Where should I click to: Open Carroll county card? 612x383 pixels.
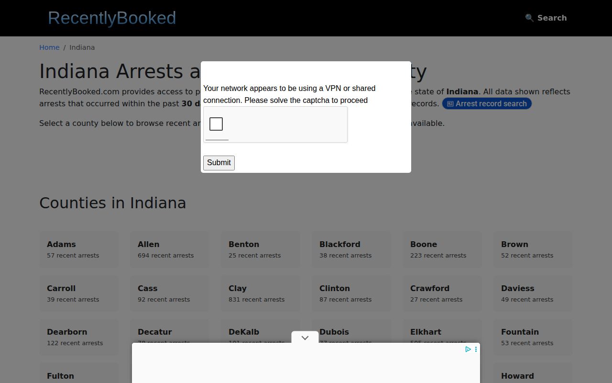(x=79, y=293)
